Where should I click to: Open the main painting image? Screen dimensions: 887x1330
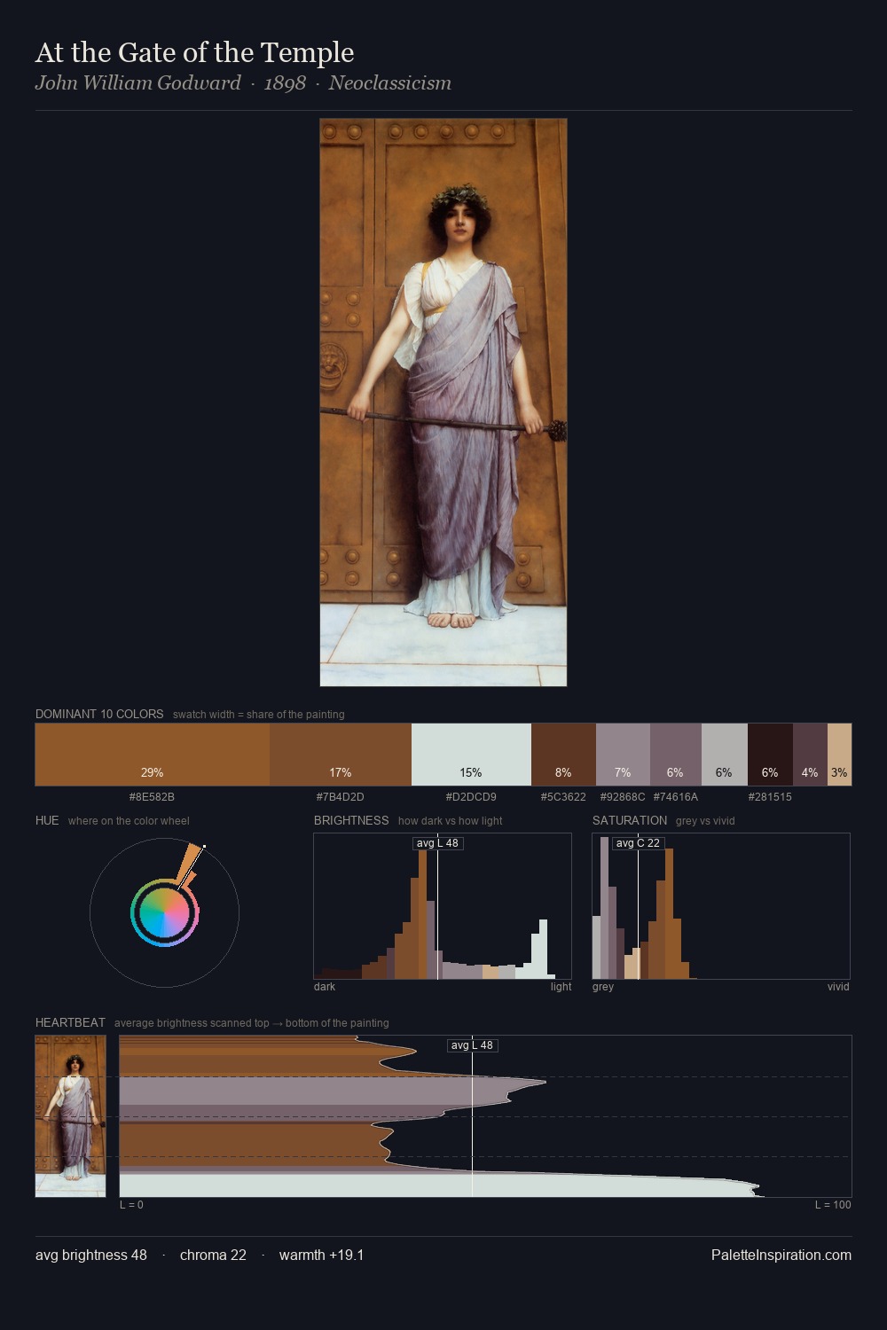443,403
